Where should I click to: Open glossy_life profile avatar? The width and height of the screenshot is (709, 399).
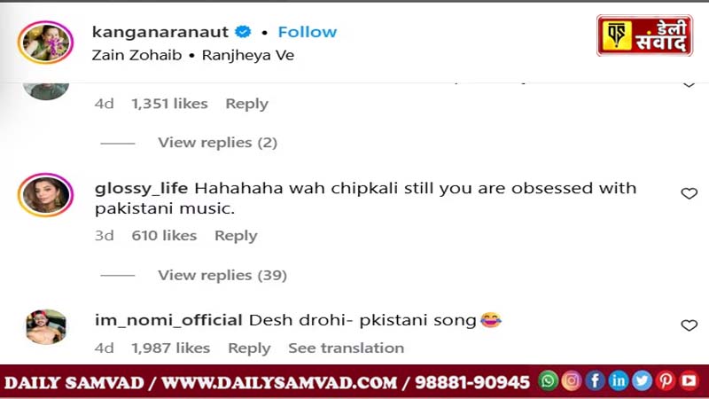coord(46,194)
